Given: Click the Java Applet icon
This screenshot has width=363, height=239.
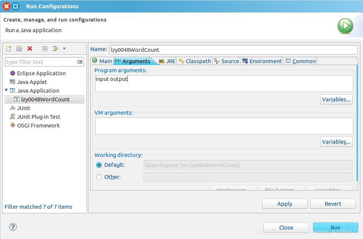Looking at the screenshot, I should point(13,82).
